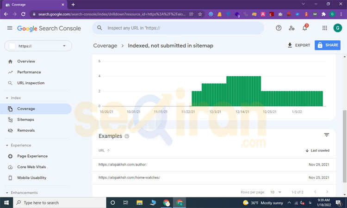Click the network tray icon
The height and width of the screenshot is (208, 347).
pos(296,203)
